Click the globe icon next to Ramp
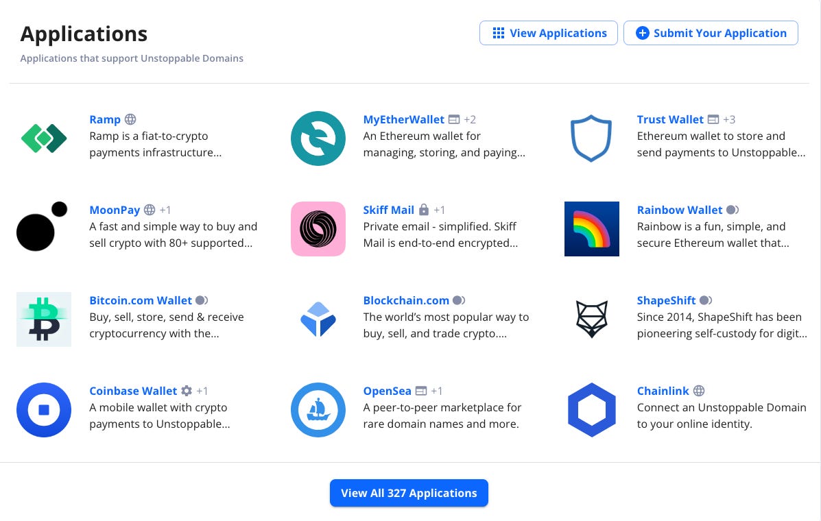The image size is (821, 521). point(130,119)
